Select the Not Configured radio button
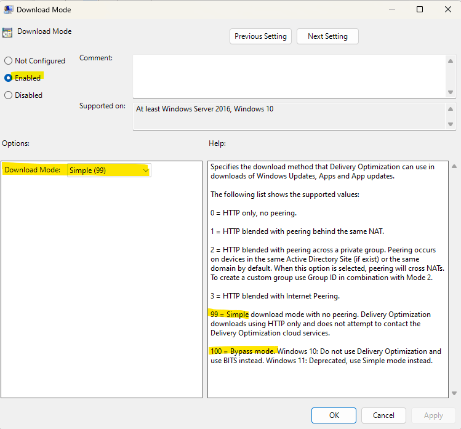The height and width of the screenshot is (429, 461). (8, 61)
